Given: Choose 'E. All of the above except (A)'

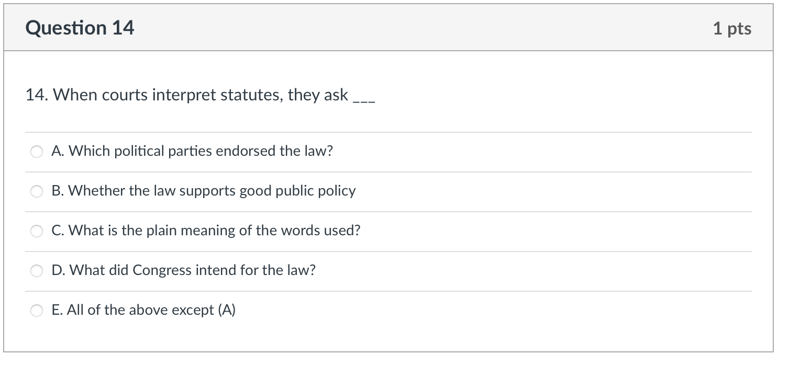Looking at the screenshot, I should point(144,310).
